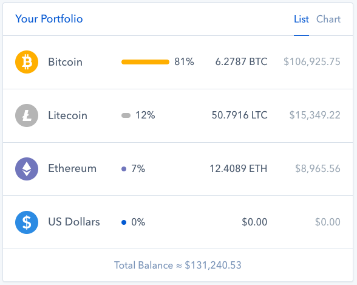The image size is (357, 285).
Task: Select the List tab
Action: click(x=301, y=19)
